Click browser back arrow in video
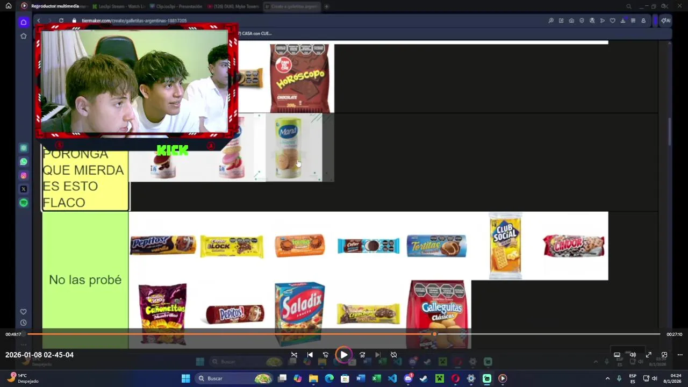The height and width of the screenshot is (387, 688). [38, 20]
